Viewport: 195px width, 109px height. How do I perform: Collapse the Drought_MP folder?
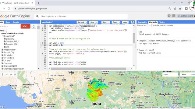tap(2, 36)
